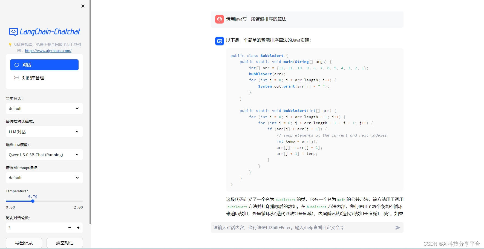Expand the 当前会话 default dropdown
The image size is (484, 249).
(44, 108)
